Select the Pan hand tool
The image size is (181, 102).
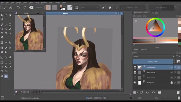click(x=6, y=76)
